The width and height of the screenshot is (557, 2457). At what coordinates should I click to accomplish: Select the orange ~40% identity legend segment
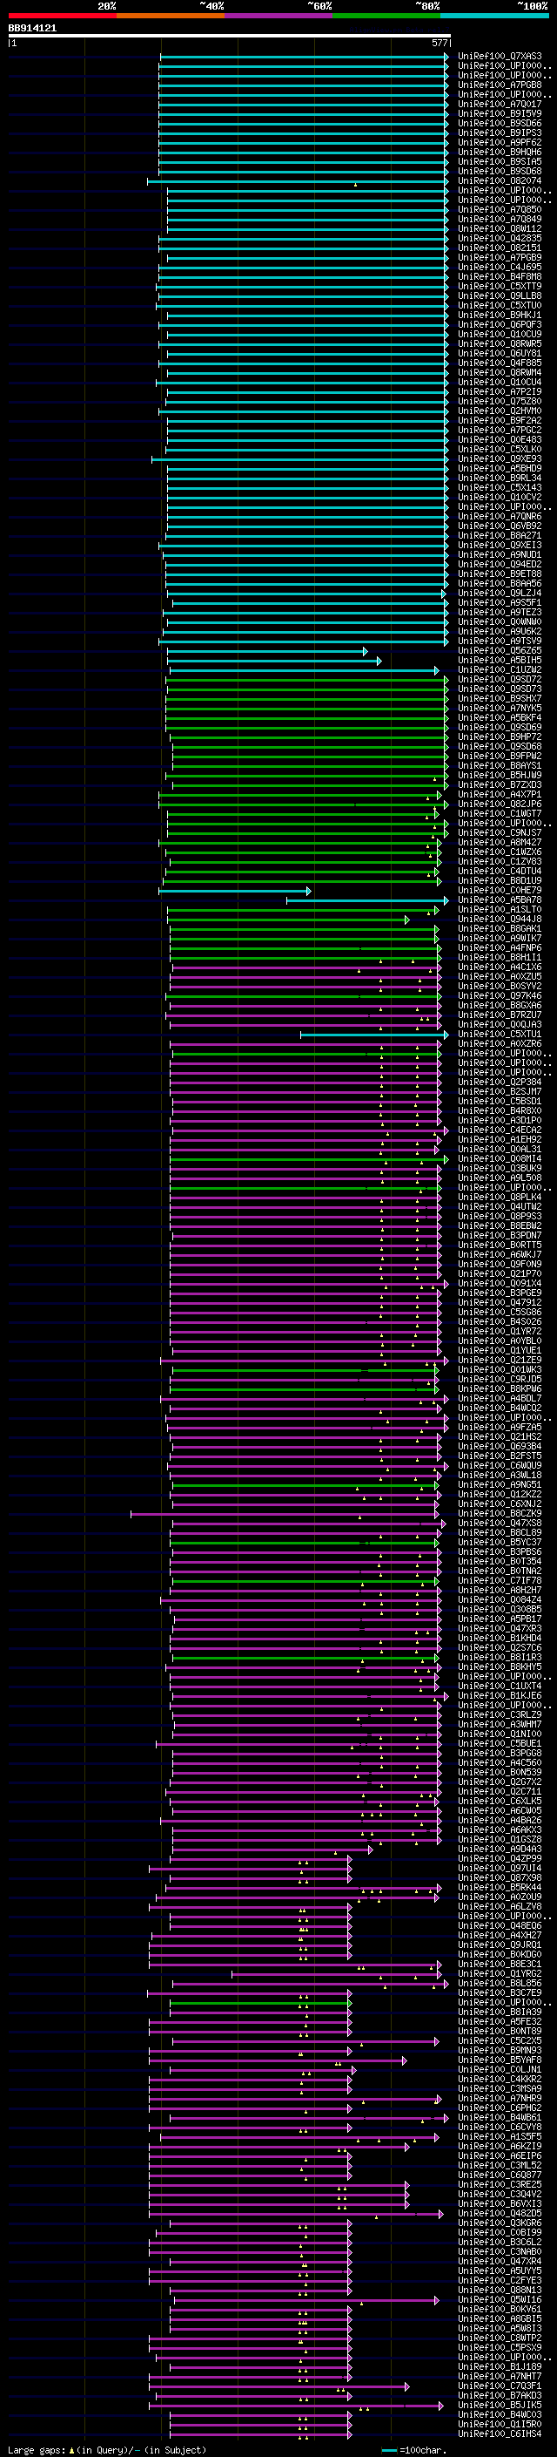click(171, 16)
